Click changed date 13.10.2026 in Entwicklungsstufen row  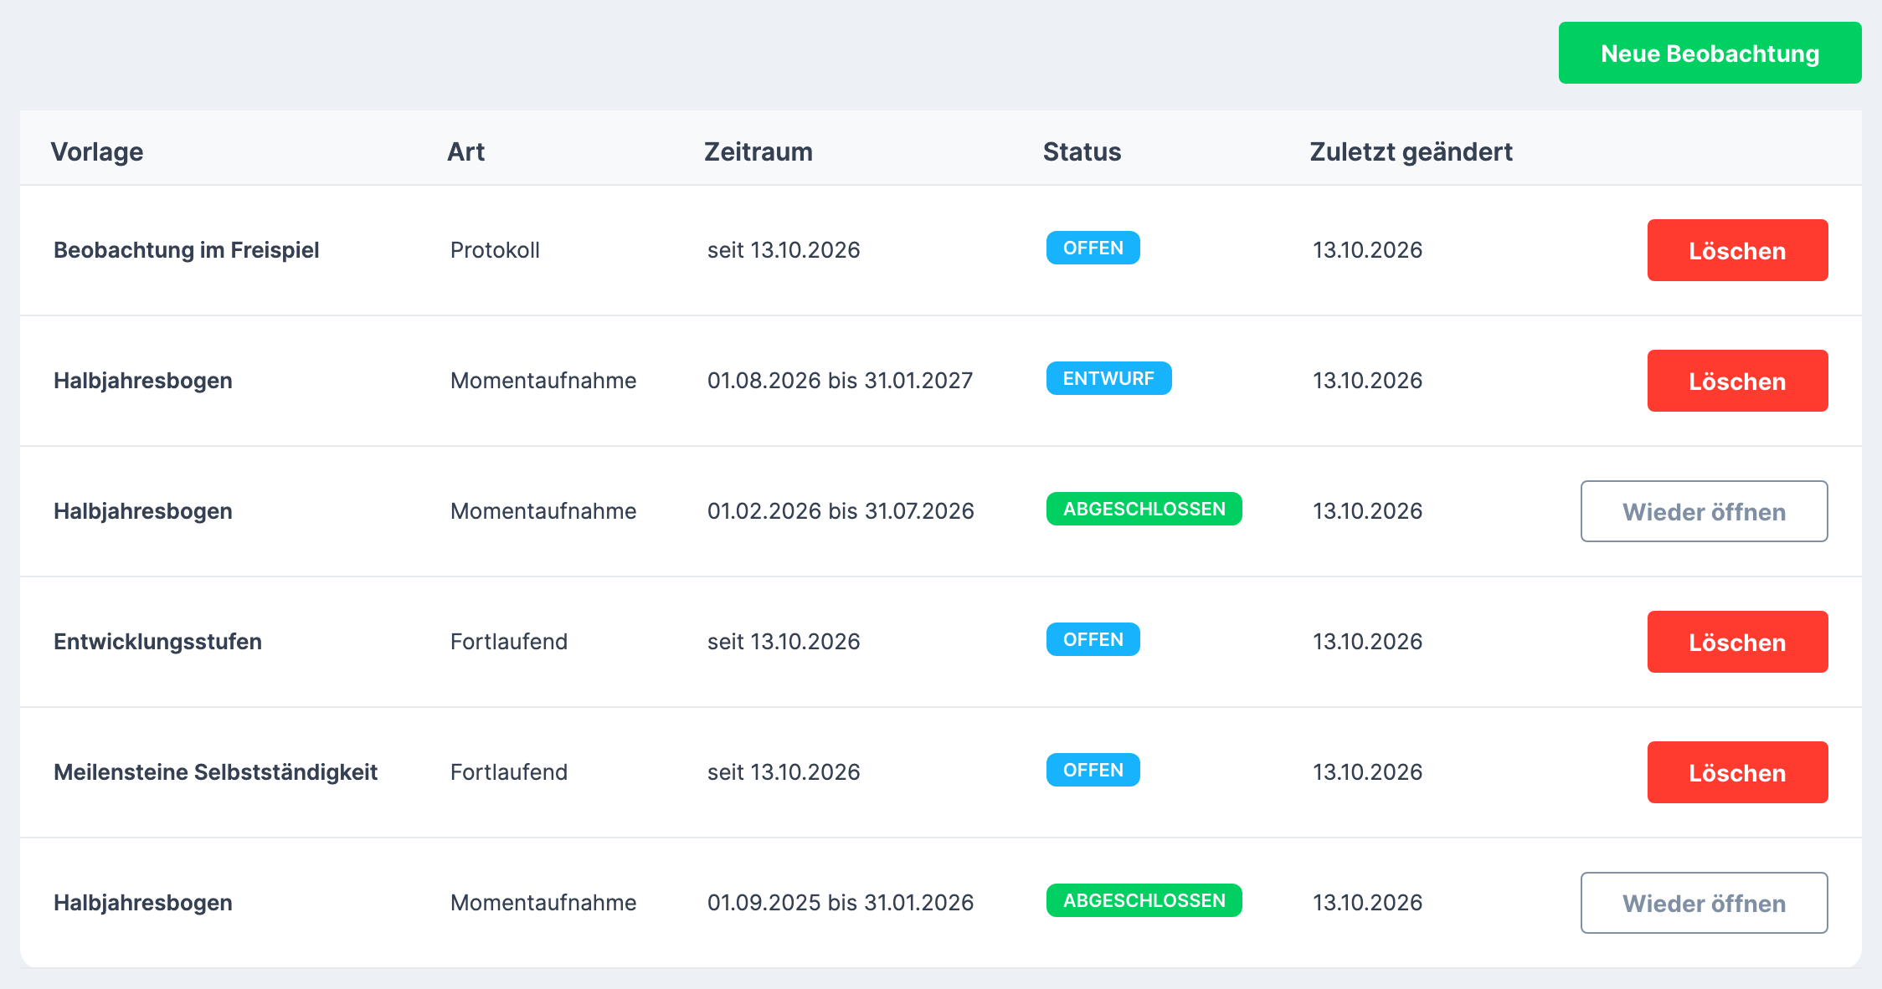(1367, 642)
